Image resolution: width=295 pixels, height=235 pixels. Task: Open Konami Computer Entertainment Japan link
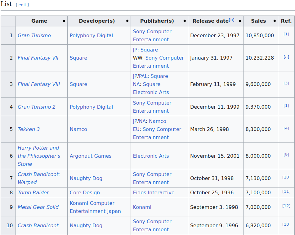click(95, 207)
